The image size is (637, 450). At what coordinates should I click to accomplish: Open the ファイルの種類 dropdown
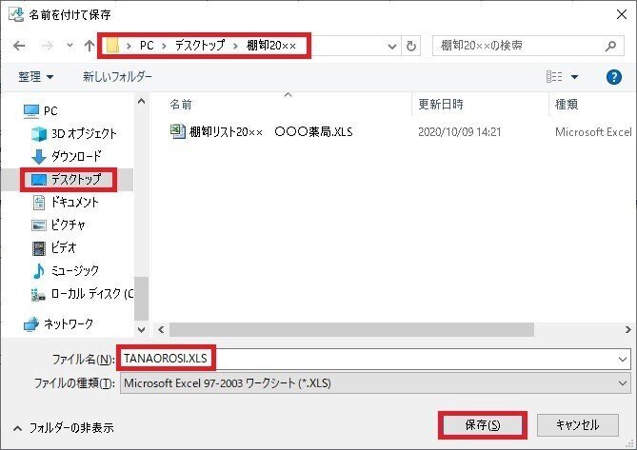click(375, 383)
